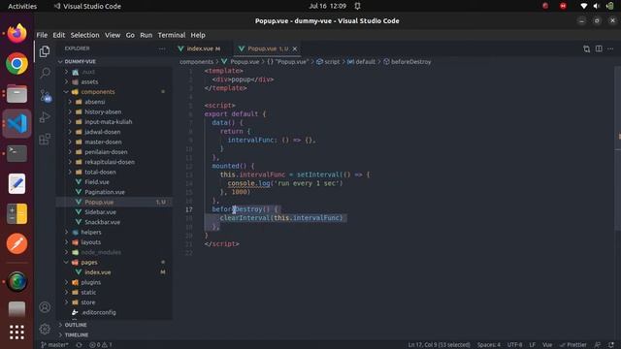Change Vue language mode
The width and height of the screenshot is (621, 349).
pos(547,345)
